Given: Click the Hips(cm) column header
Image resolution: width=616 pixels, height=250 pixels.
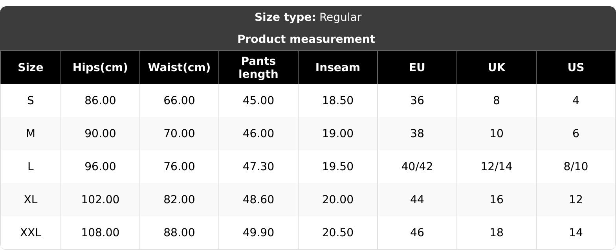Looking at the screenshot, I should (x=100, y=68).
